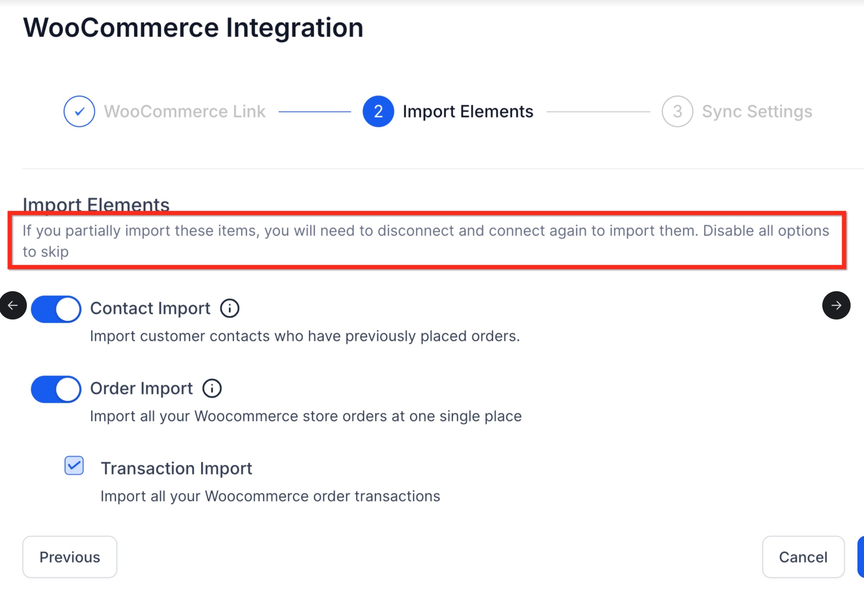The height and width of the screenshot is (593, 864).
Task: Click the Transaction Import label text
Action: (x=176, y=468)
